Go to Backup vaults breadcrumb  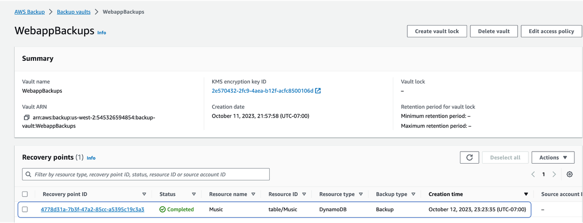point(74,12)
